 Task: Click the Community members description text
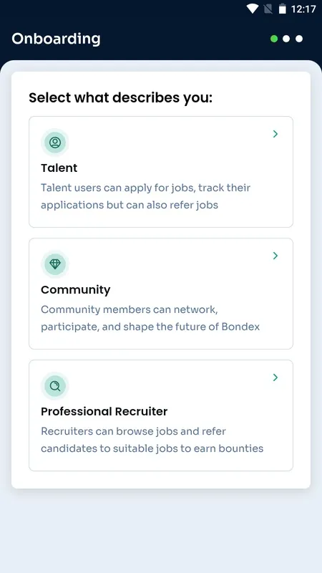point(150,318)
